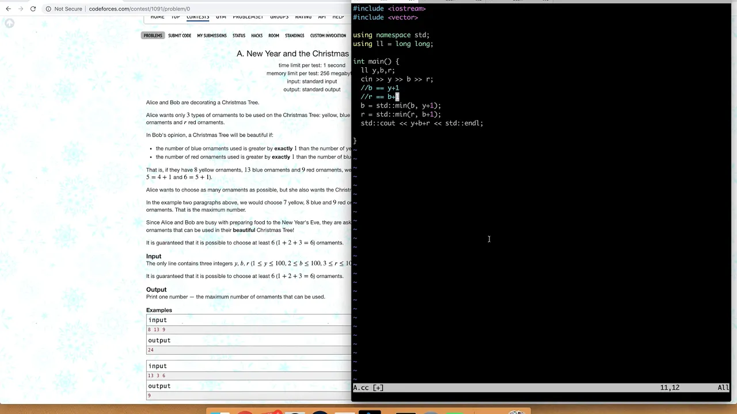Click the 'll y,b,r;' declaration line

pyautogui.click(x=378, y=70)
